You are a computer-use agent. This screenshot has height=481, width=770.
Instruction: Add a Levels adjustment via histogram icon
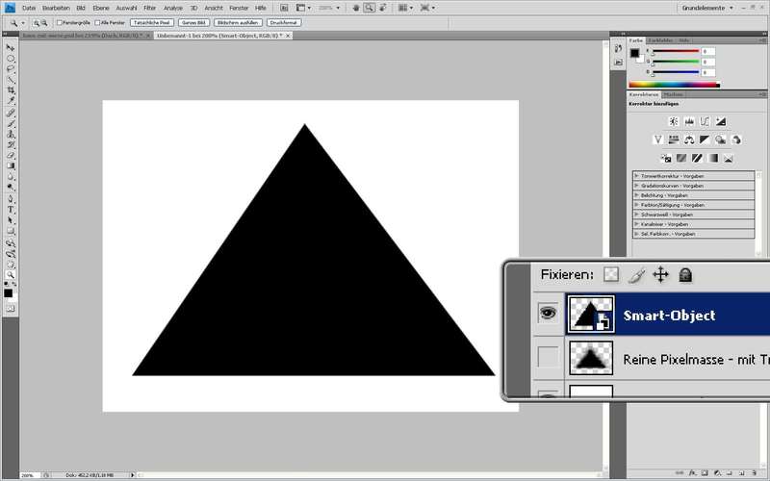click(x=689, y=121)
